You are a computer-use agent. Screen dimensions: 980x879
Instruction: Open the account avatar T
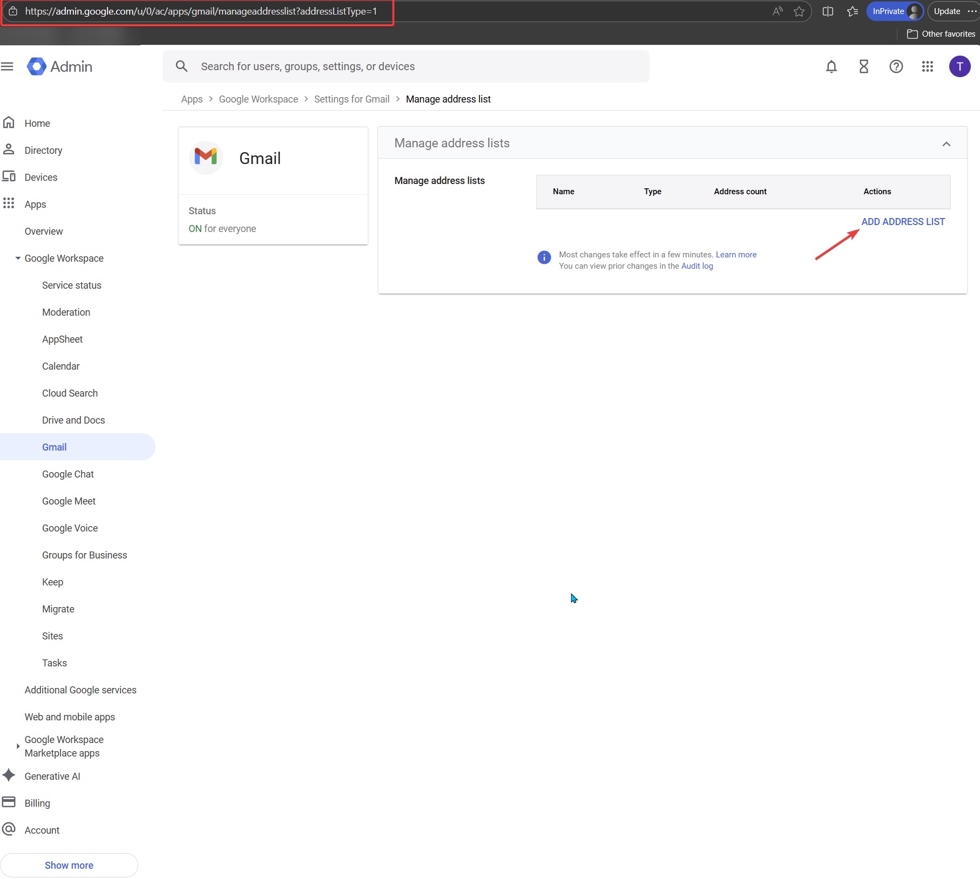[960, 66]
